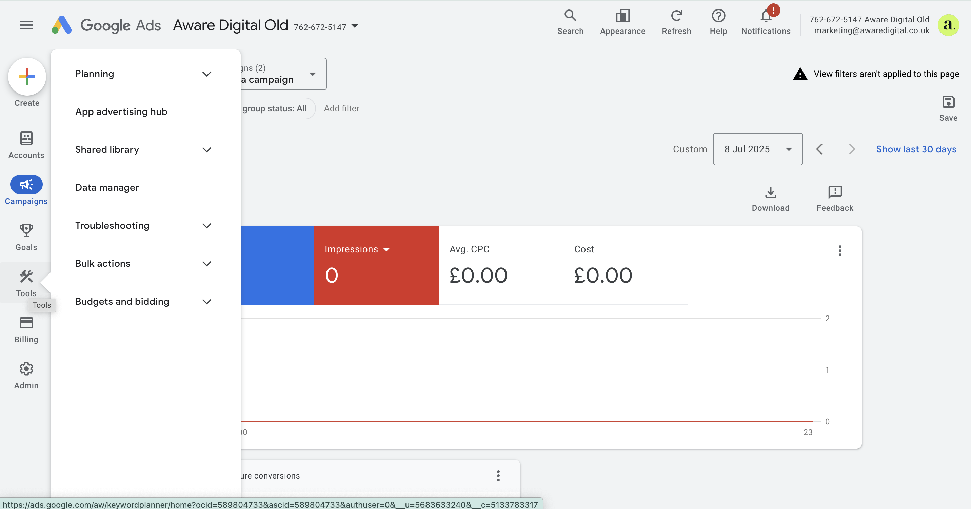This screenshot has width=971, height=509.
Task: Open Admin settings in sidebar
Action: pyautogui.click(x=26, y=375)
